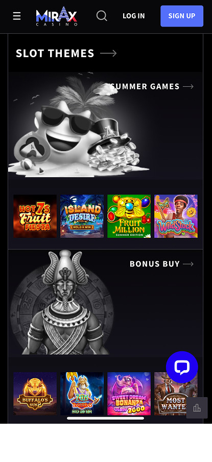Viewport: 212px width, 462px height.
Task: Launch Zeus Treasures Hold and Win
Action: 82,394
